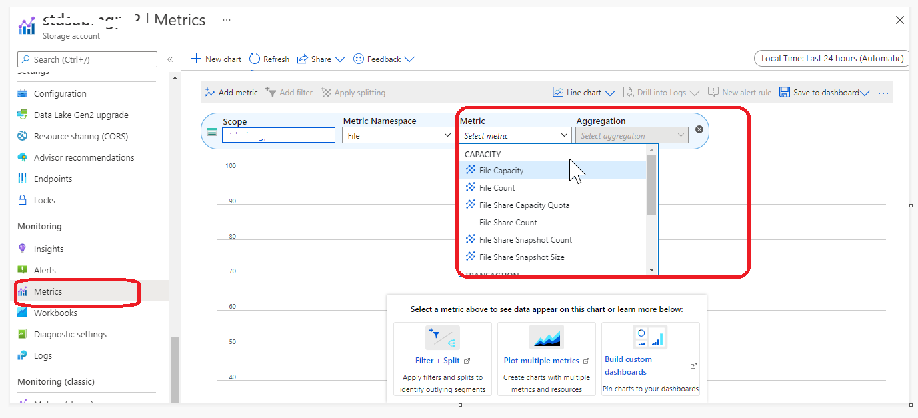Click the Refresh circular arrow icon
The image size is (918, 418).
click(x=255, y=59)
